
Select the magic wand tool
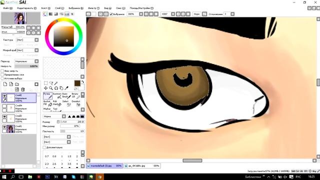pos(56,83)
